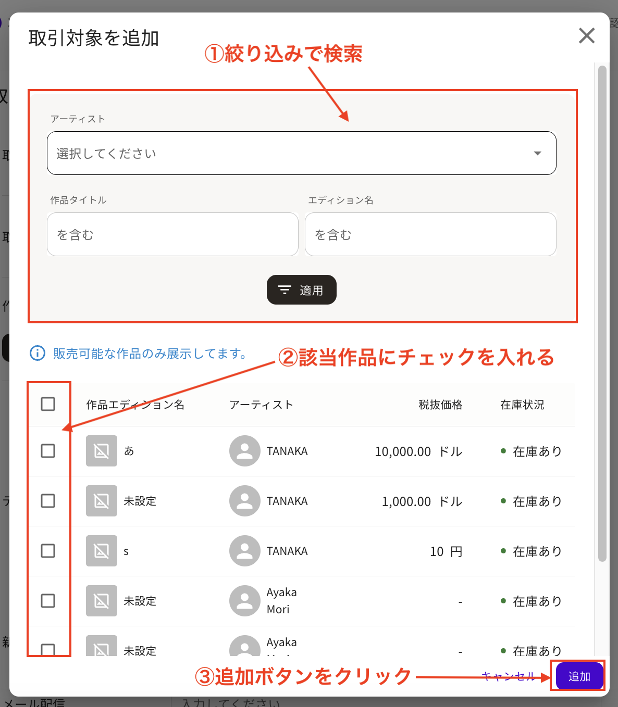Click the 作品タイトル input field
Viewport: 618px width, 707px height.
(x=172, y=234)
